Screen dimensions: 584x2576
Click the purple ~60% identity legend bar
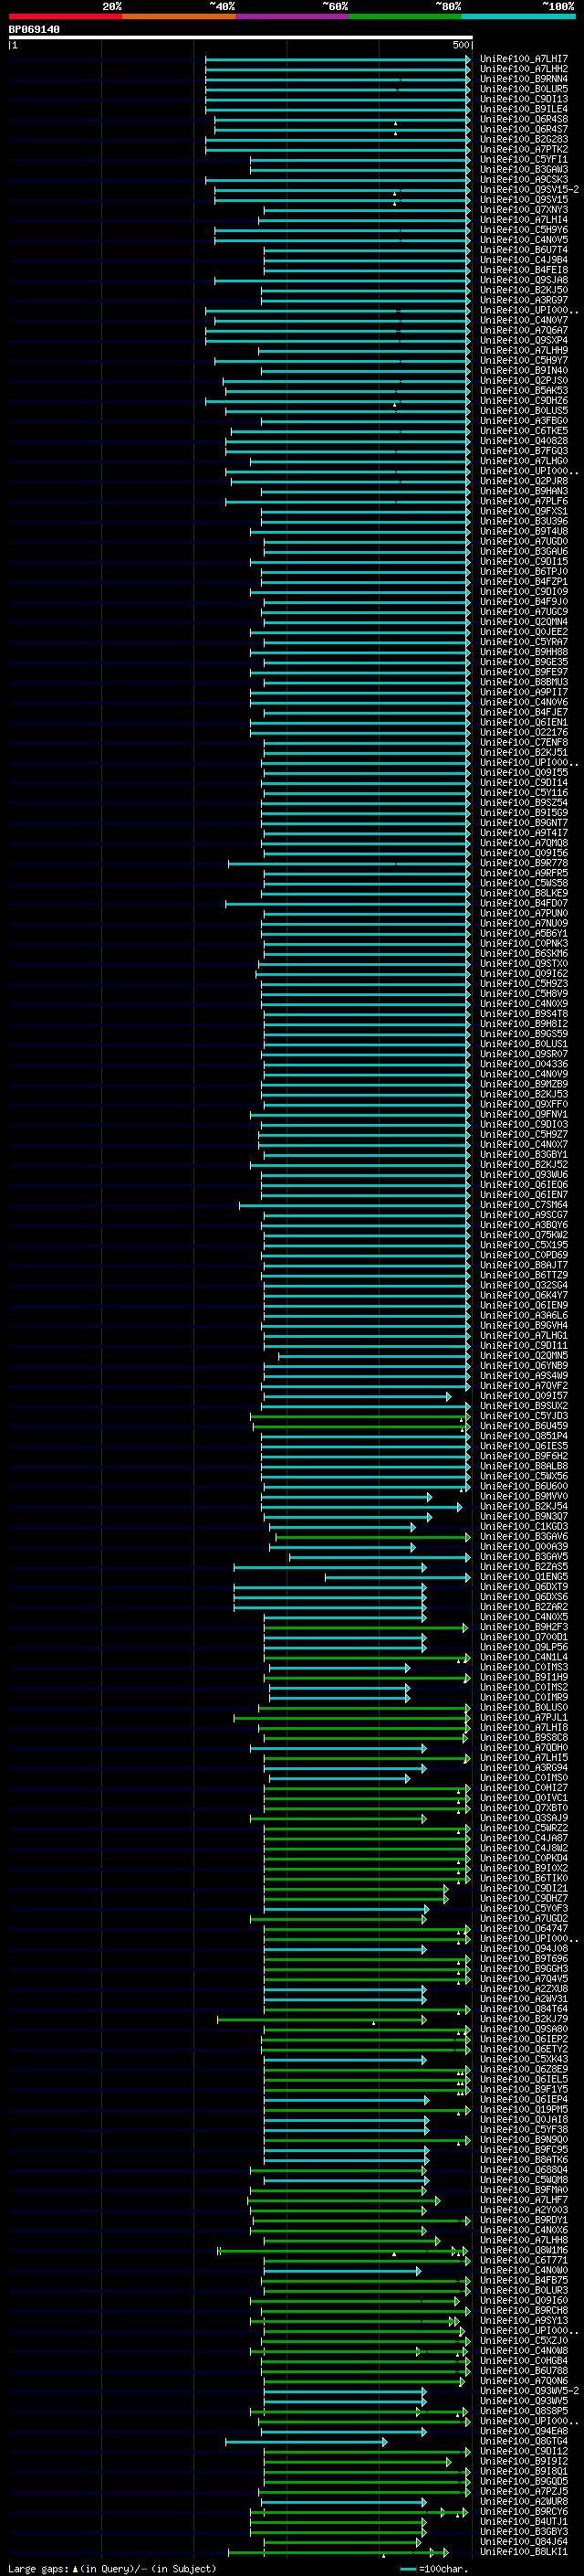(x=293, y=16)
